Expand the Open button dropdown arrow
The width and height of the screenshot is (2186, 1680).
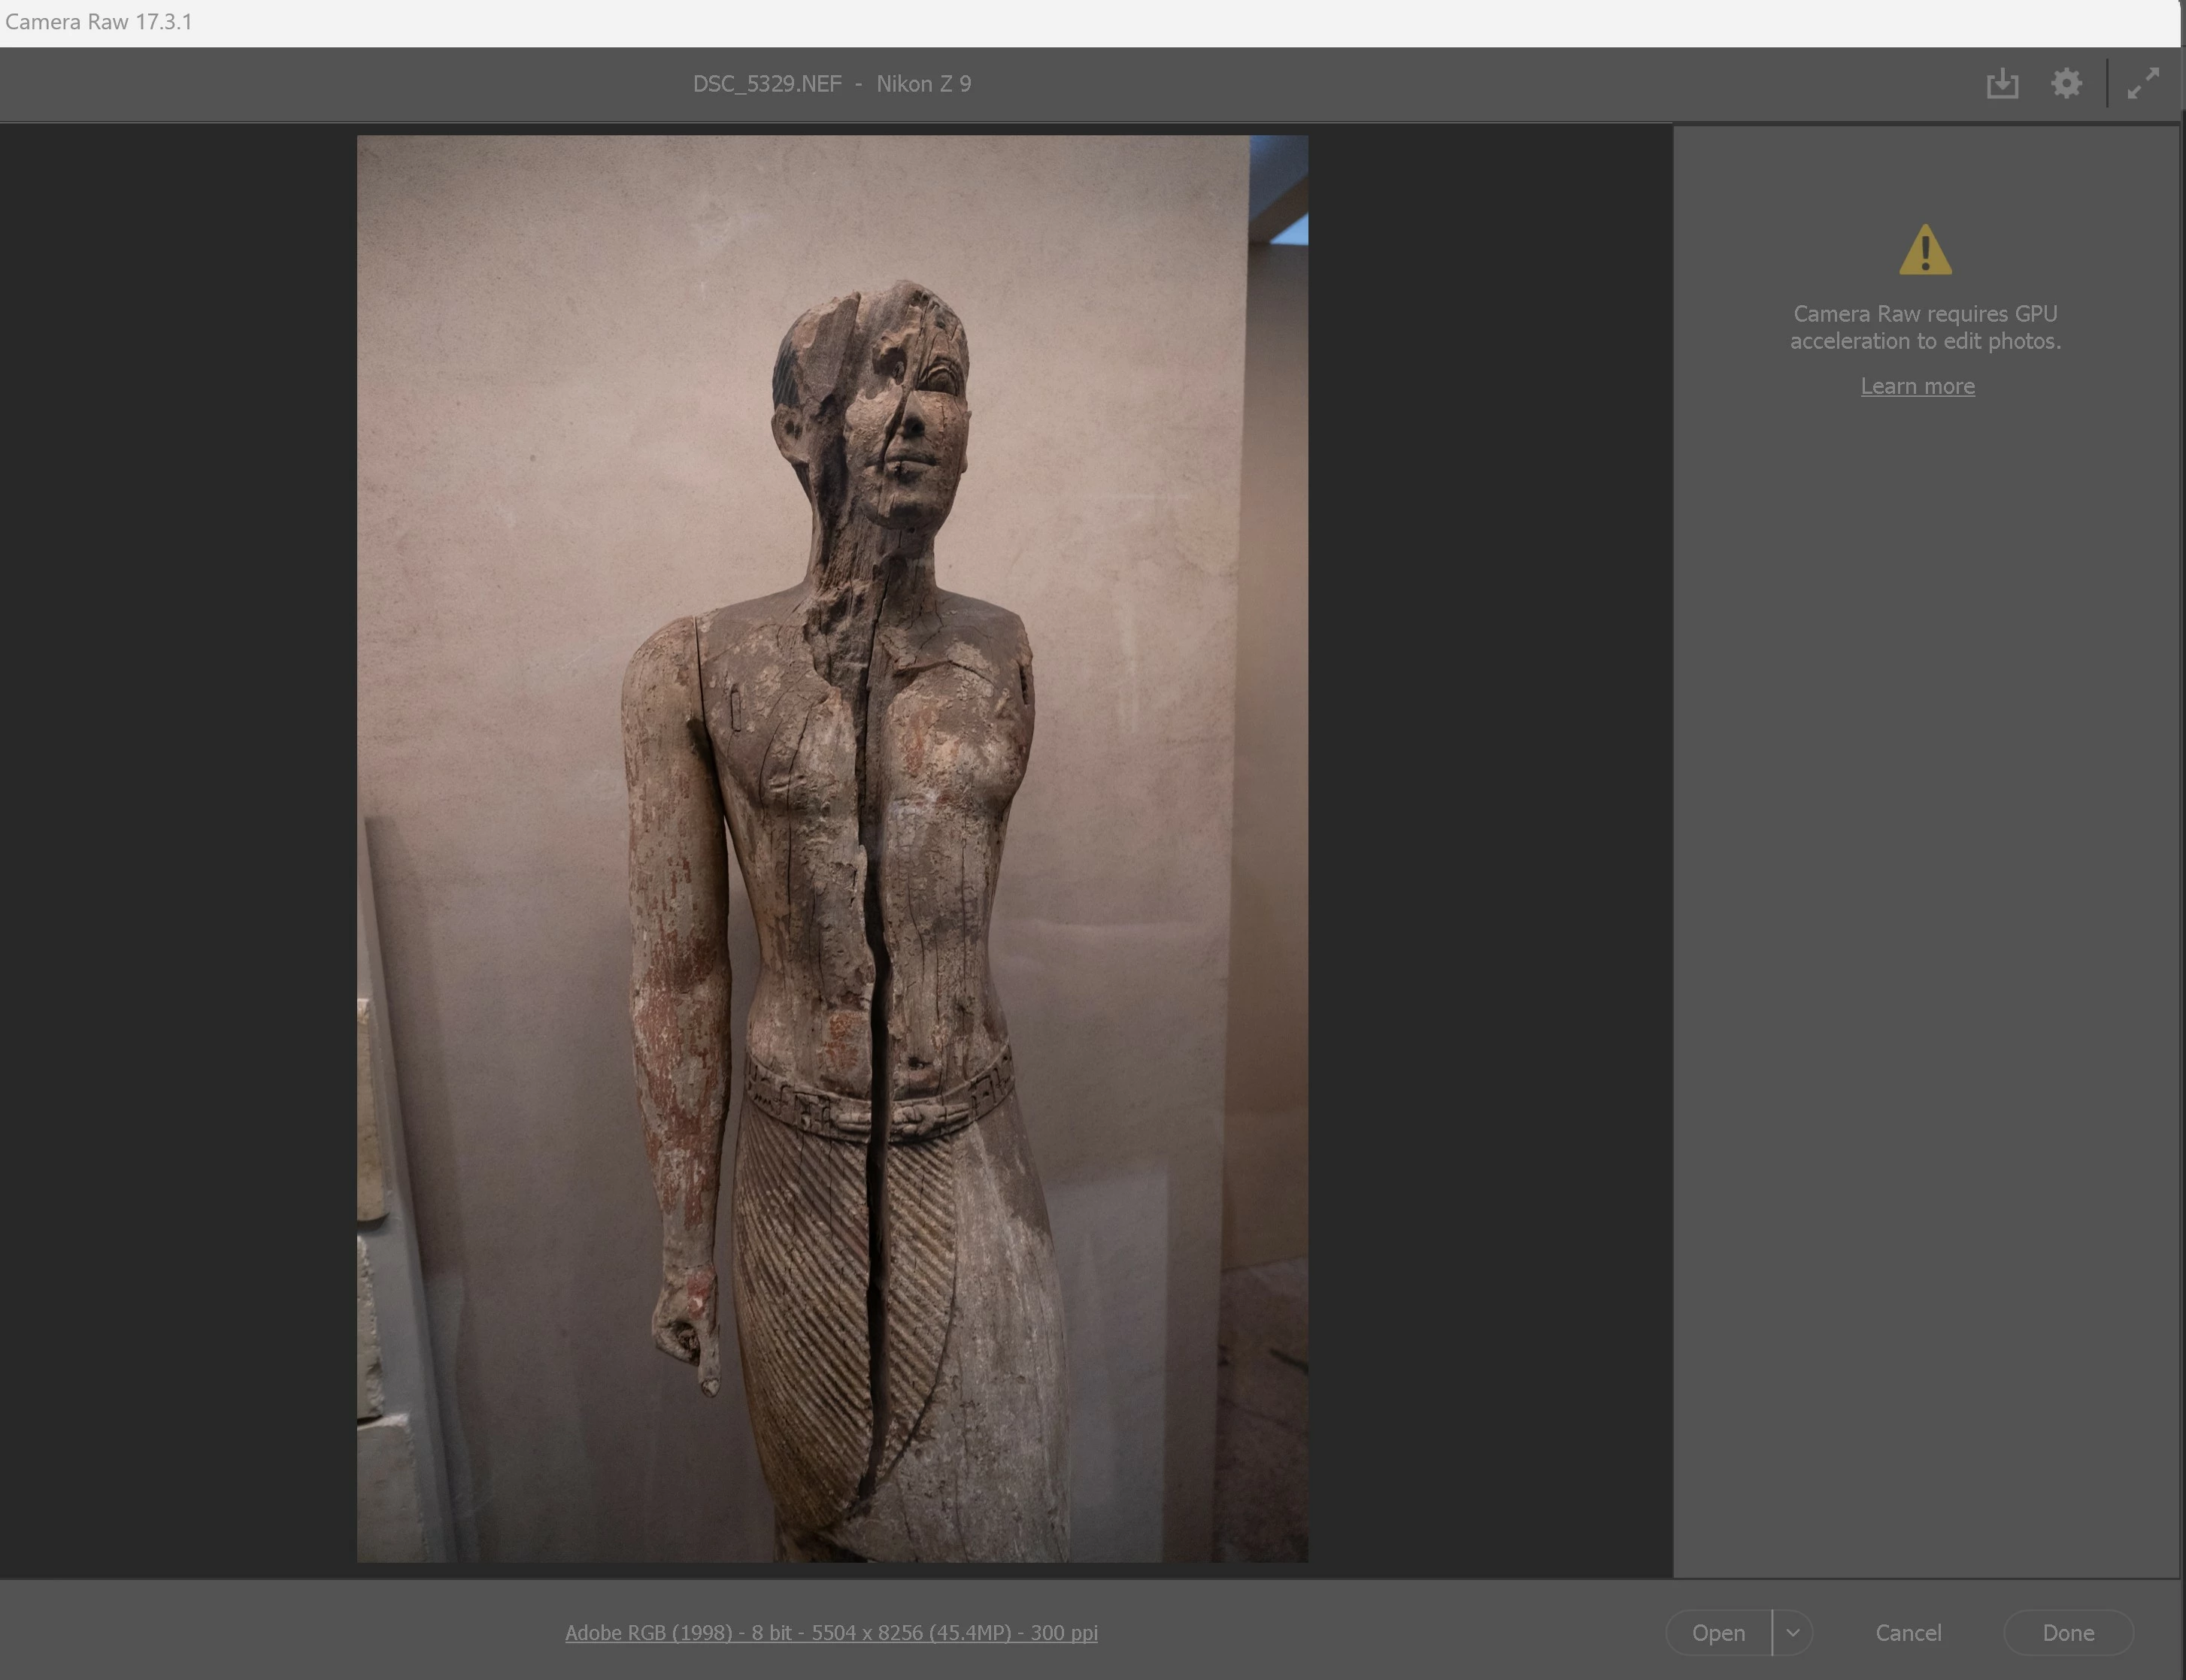[1793, 1632]
